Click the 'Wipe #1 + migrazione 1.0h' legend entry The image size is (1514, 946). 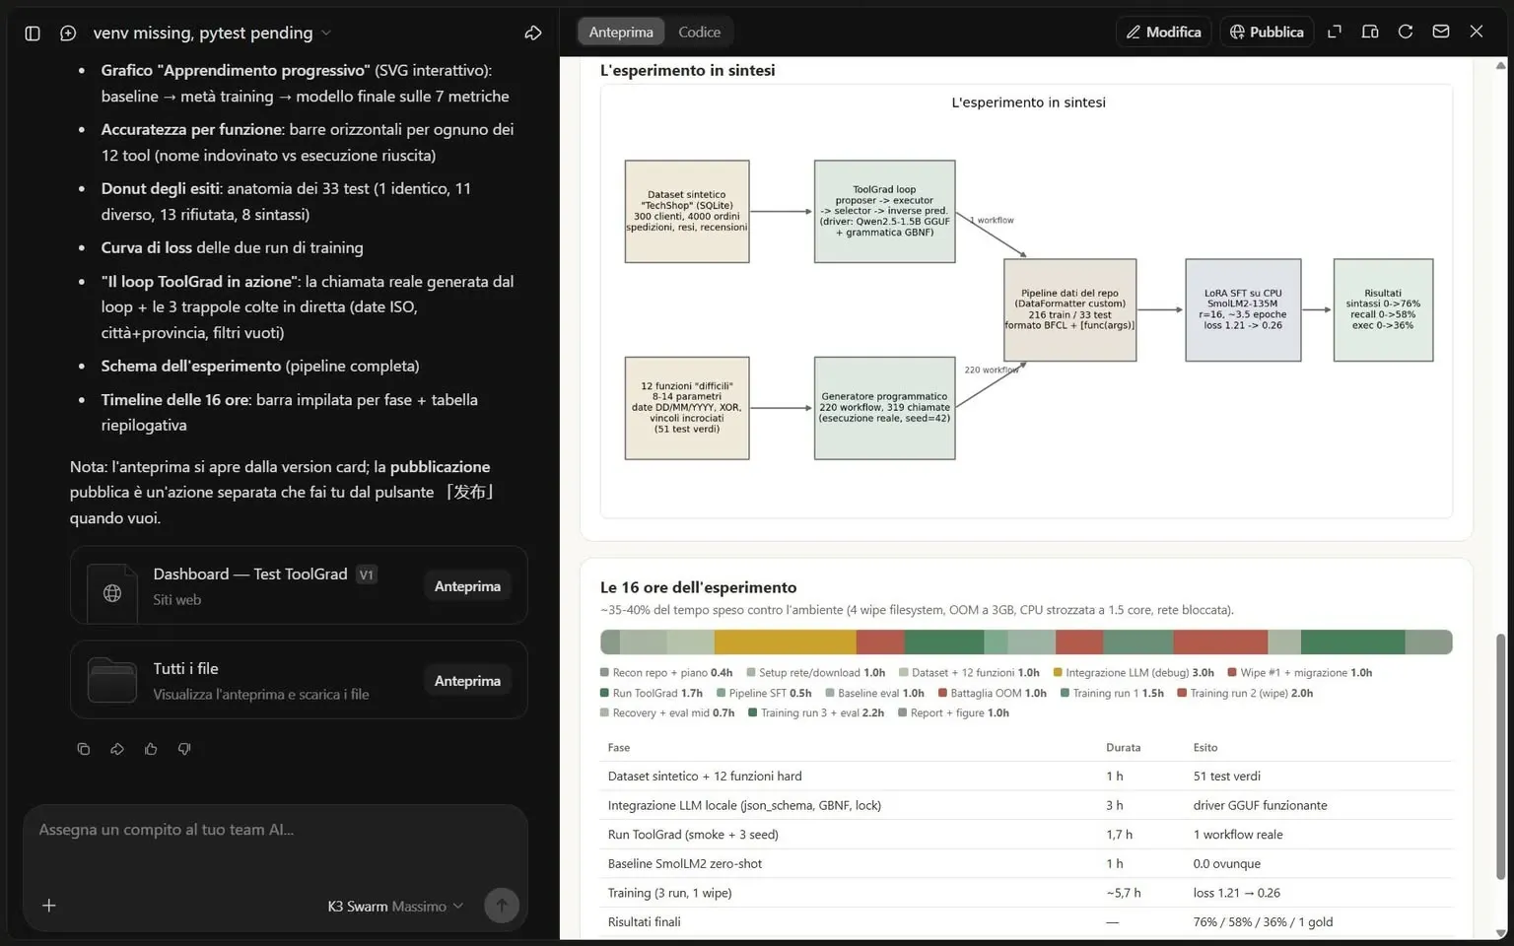tap(1299, 673)
